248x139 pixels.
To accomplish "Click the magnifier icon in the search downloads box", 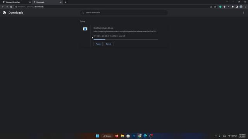I will (83, 13).
